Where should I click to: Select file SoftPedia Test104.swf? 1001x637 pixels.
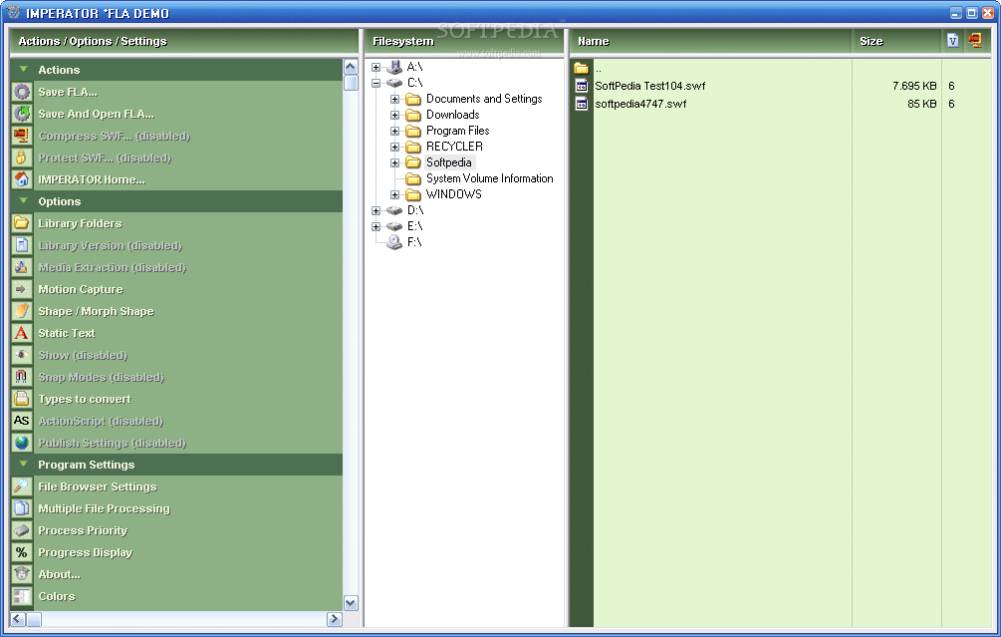649,86
